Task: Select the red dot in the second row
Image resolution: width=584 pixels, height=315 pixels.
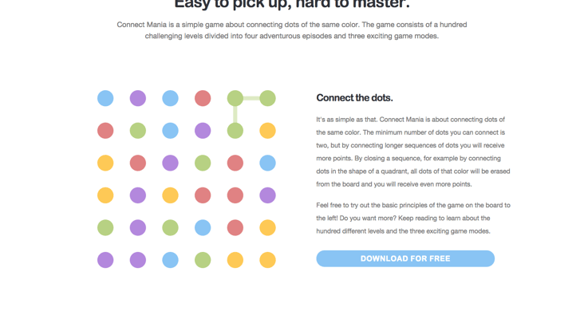Action: 105,131
